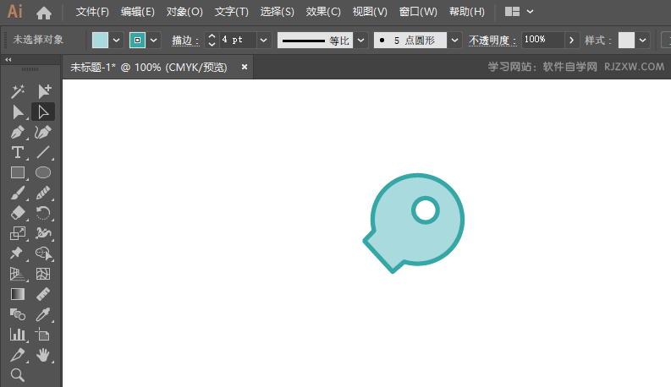Click the 4 pt stroke weight field
The width and height of the screenshot is (671, 387).
pyautogui.click(x=238, y=41)
